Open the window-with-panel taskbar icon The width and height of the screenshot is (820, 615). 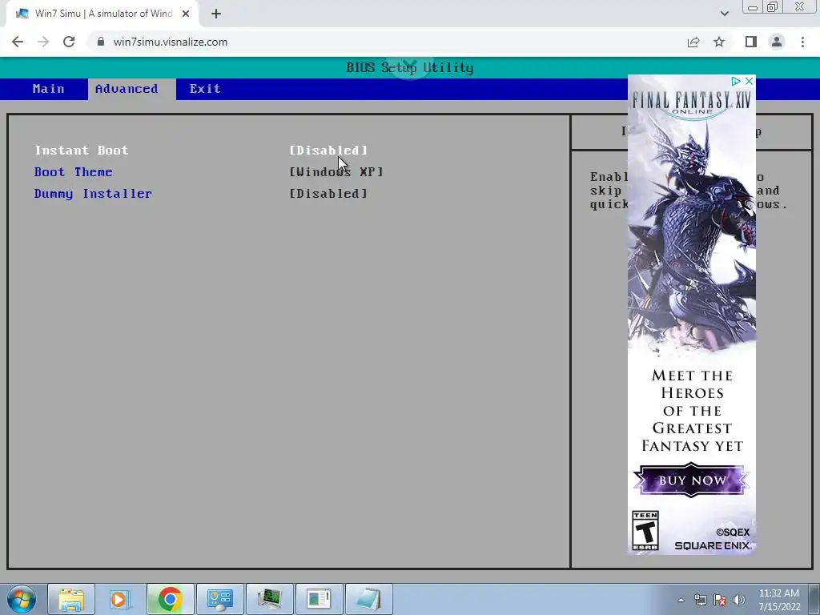319,599
